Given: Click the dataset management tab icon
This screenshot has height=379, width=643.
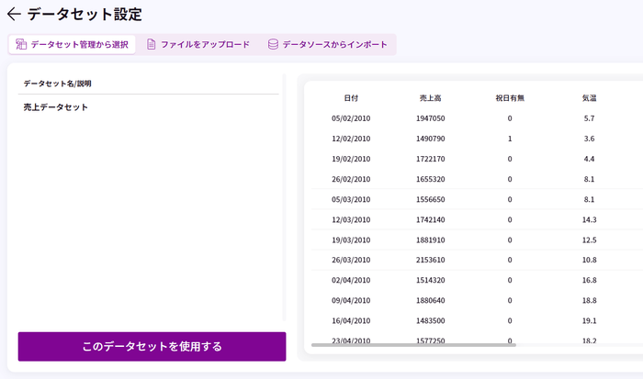Looking at the screenshot, I should pos(21,44).
